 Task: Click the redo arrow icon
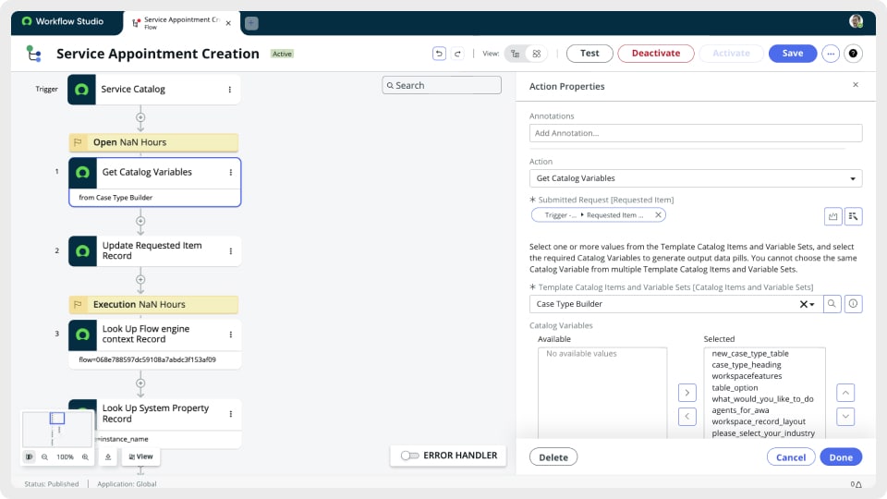[x=457, y=54]
